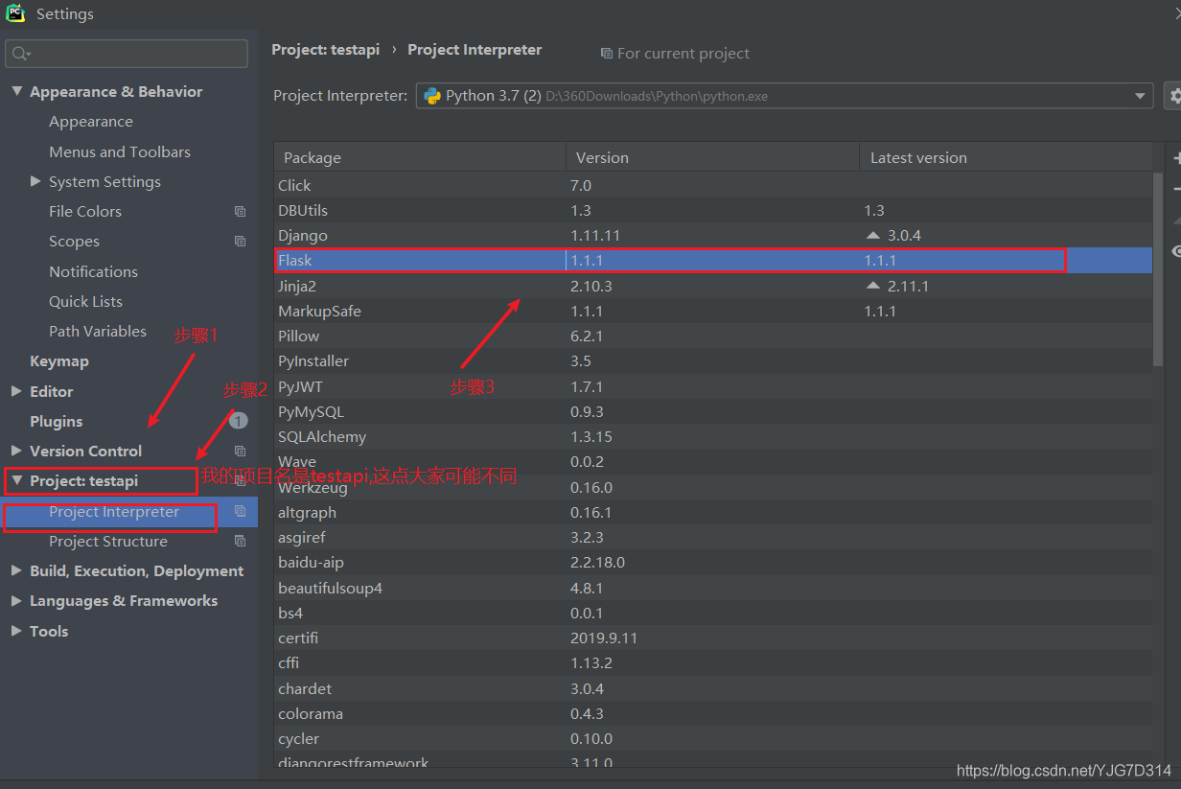Open Notifications settings
This screenshot has width=1181, height=789.
pos(93,271)
